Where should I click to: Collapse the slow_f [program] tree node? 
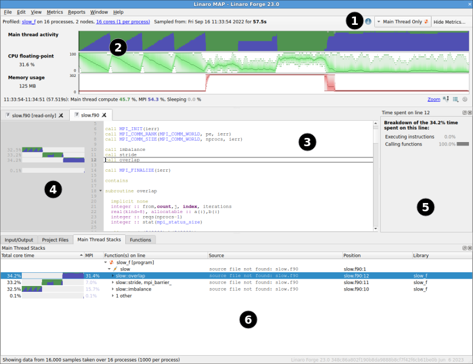[x=106, y=263]
